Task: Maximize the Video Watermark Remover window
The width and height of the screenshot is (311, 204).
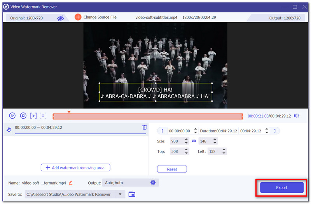Action: (295, 7)
